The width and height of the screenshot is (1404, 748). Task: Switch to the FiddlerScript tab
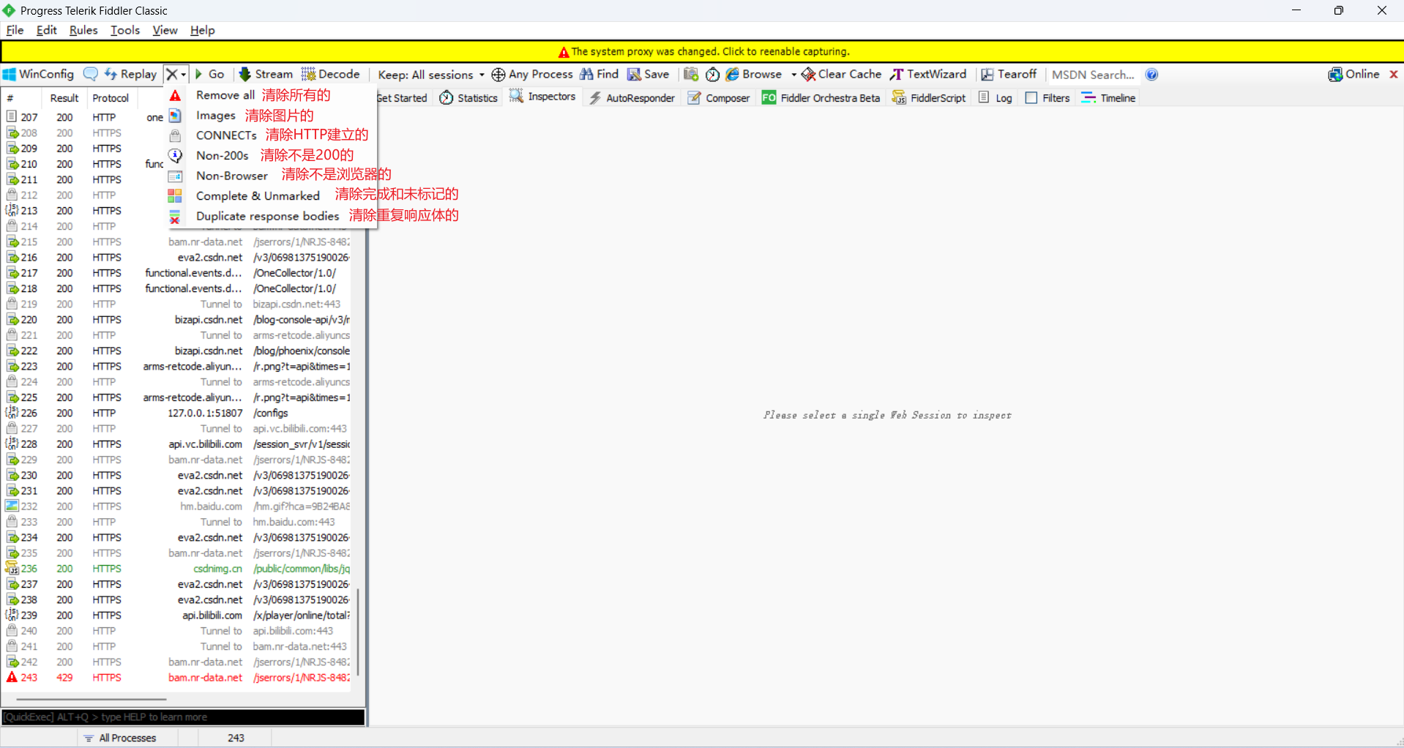(x=929, y=98)
